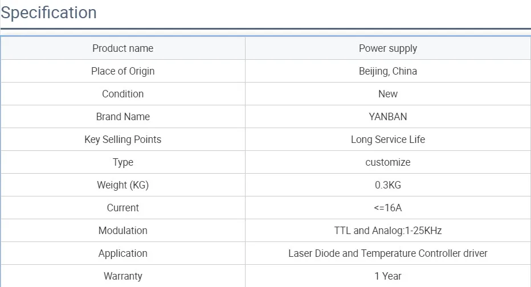Select the Condition row label
The width and height of the screenshot is (531, 287).
123,94
